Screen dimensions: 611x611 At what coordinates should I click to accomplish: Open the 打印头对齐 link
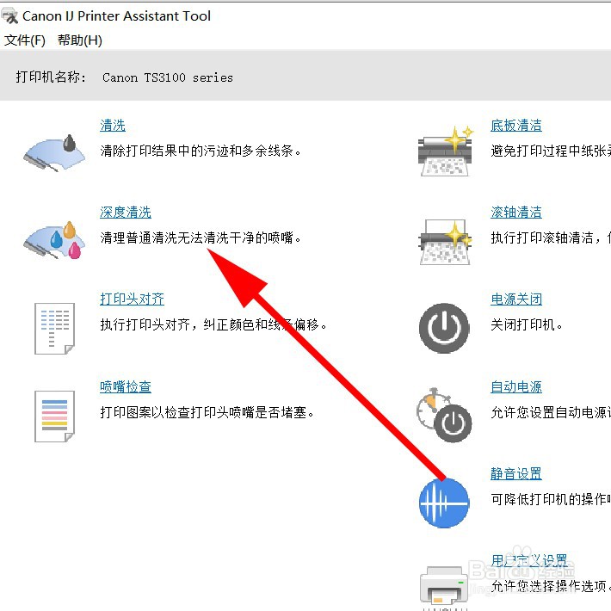point(133,299)
